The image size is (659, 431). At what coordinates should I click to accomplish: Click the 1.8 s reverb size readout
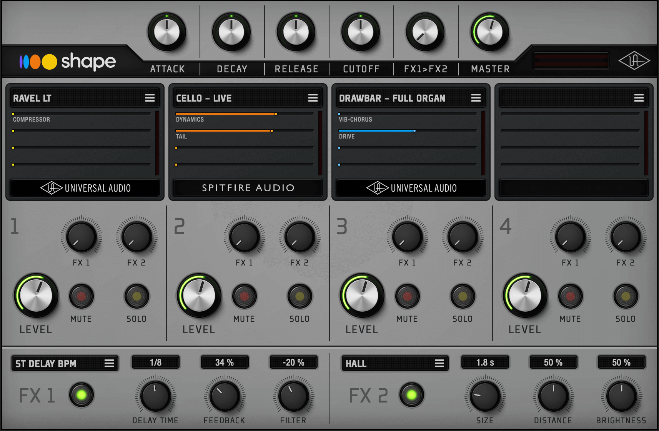(485, 362)
